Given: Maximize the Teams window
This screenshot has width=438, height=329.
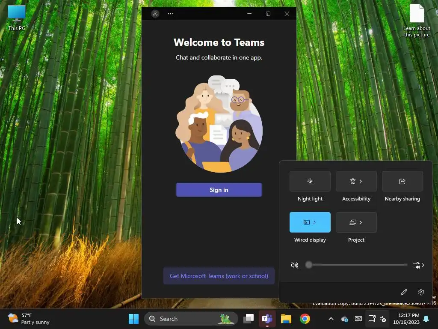Looking at the screenshot, I should pyautogui.click(x=268, y=13).
